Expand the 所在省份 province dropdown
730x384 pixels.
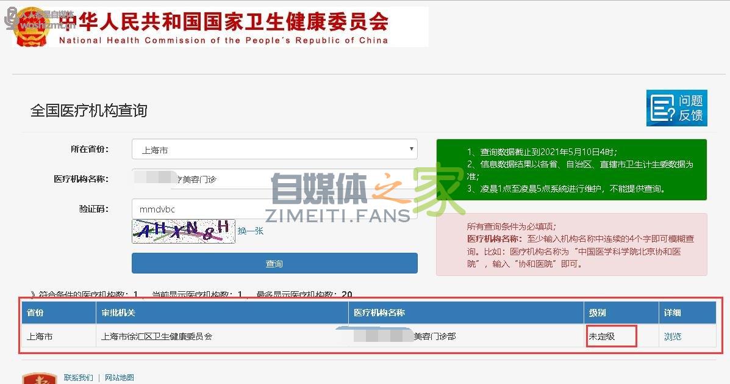click(274, 150)
